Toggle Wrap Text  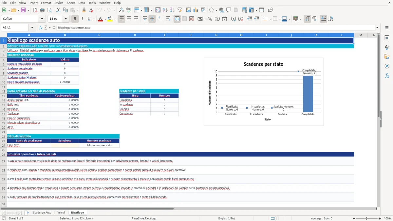click(x=168, y=19)
